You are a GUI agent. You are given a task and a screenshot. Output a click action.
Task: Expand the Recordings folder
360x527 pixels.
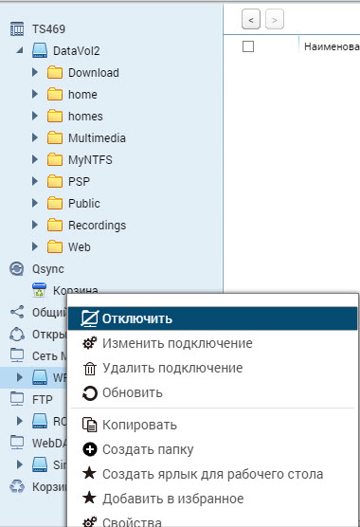pos(35,225)
